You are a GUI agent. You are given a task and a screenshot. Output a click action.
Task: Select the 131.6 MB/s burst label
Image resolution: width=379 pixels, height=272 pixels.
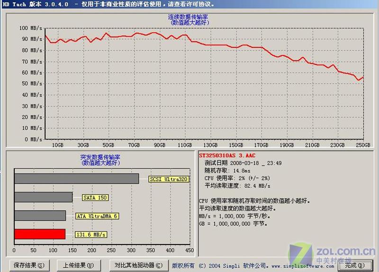pos(91,234)
